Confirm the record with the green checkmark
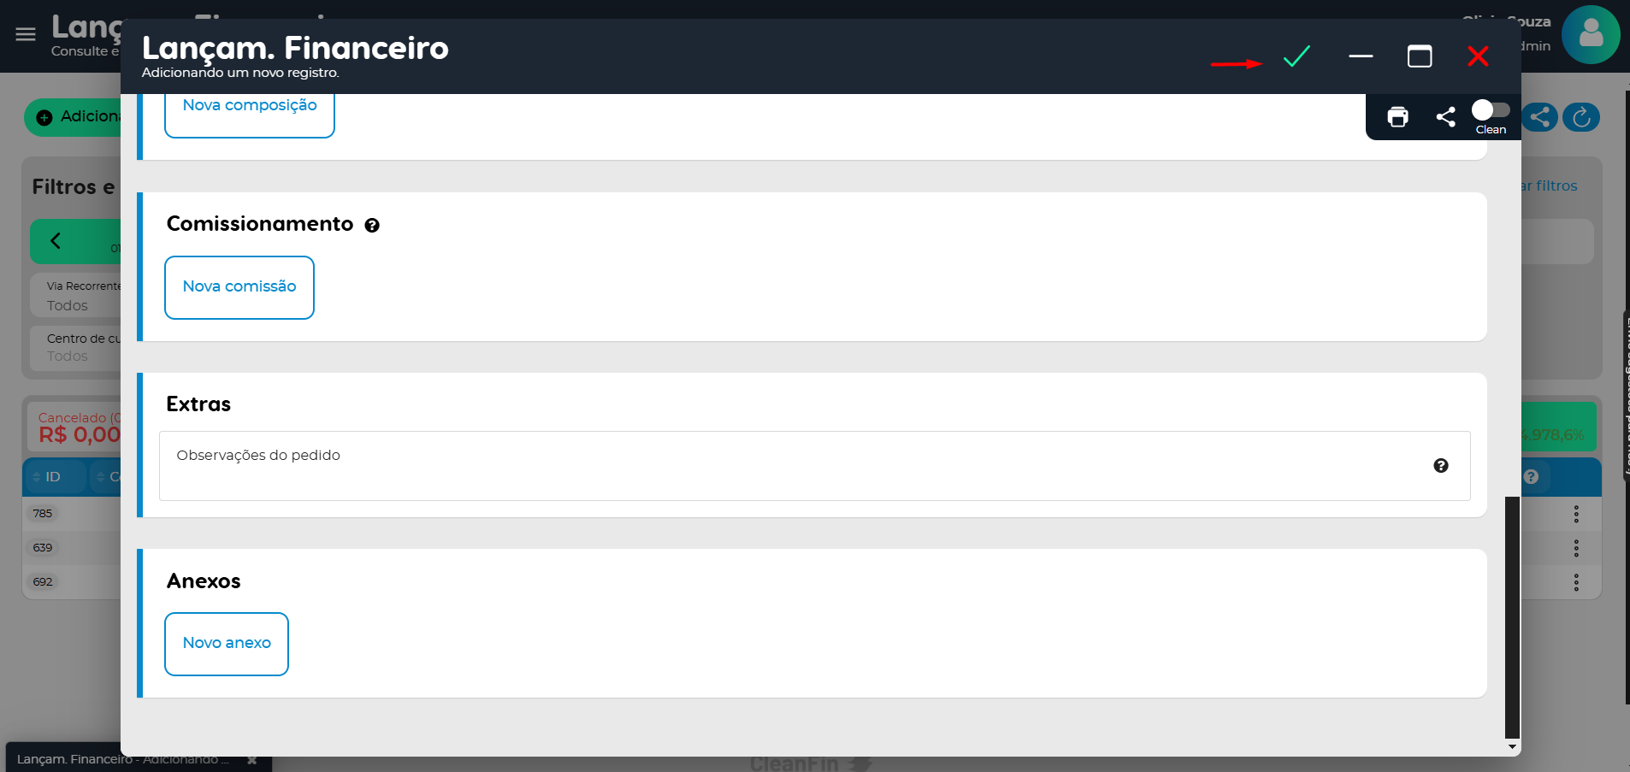 coord(1296,56)
